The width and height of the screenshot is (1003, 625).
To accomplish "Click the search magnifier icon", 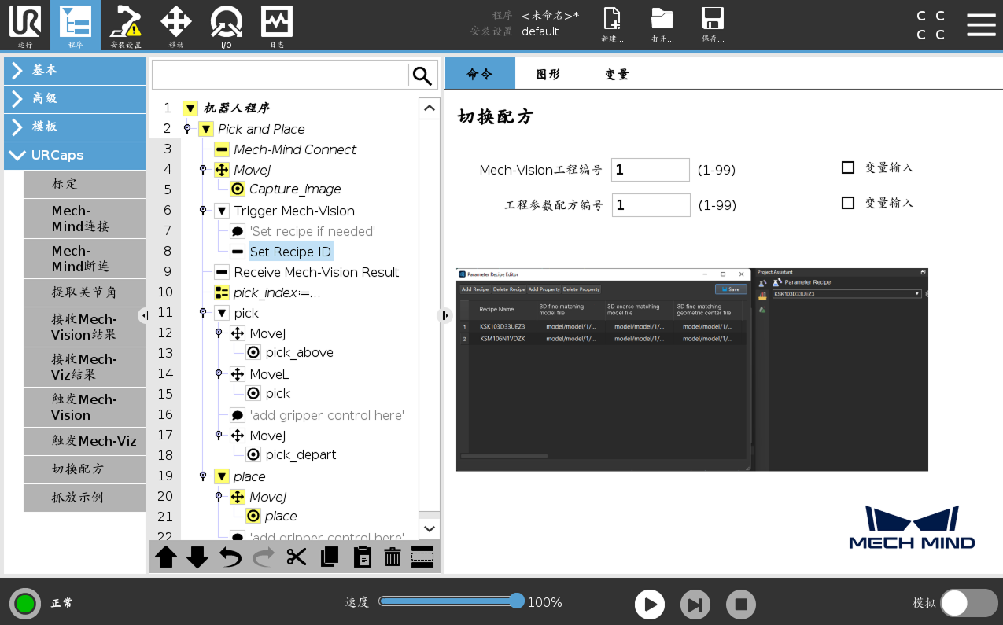I will coord(422,75).
